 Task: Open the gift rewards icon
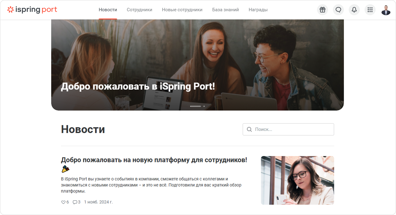pyautogui.click(x=323, y=10)
